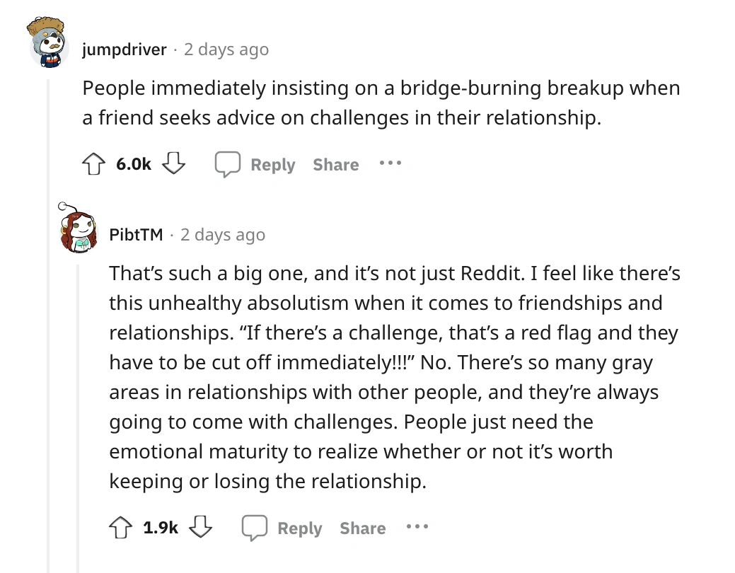
Task: Open PibtTM's user profile link
Action: 137,235
